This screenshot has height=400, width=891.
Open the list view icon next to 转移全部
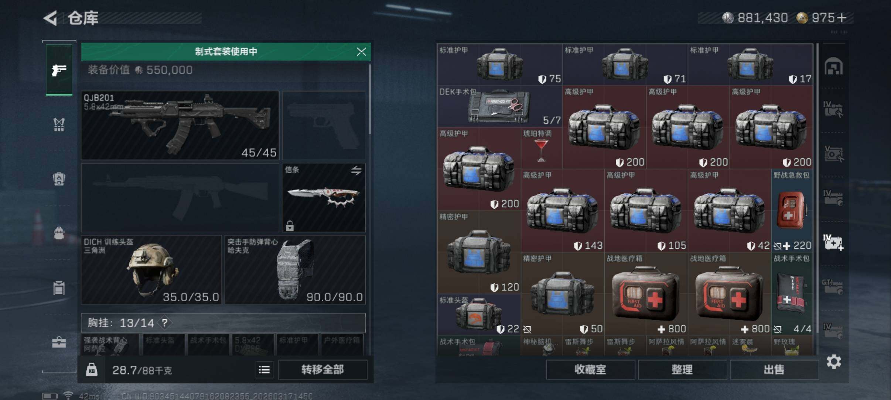[264, 369]
